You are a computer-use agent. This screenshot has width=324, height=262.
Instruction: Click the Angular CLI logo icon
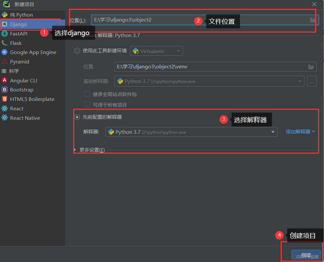pos(5,80)
